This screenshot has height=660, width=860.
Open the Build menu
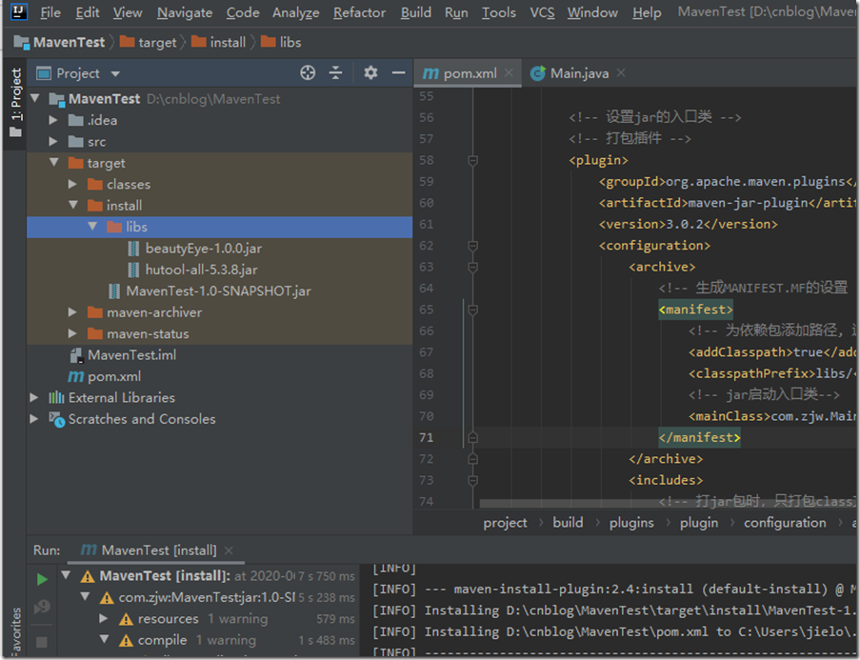[416, 12]
